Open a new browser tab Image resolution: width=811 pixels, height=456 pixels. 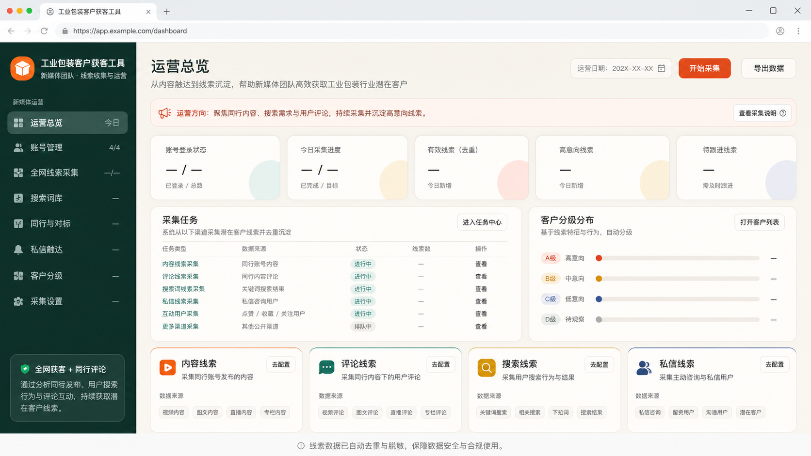[x=166, y=11]
